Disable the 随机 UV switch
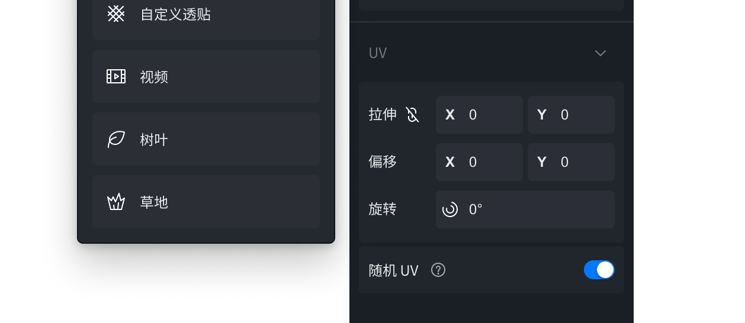Screen dimensions: 745x323 pyautogui.click(x=599, y=270)
